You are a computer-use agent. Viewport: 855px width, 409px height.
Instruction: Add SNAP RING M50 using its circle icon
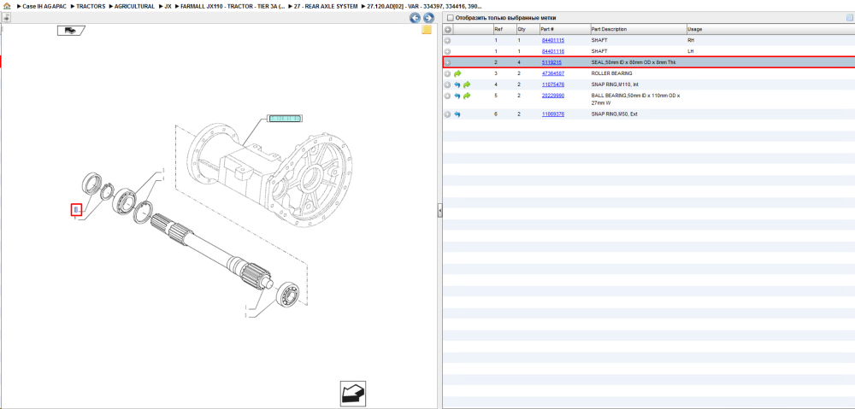point(447,114)
